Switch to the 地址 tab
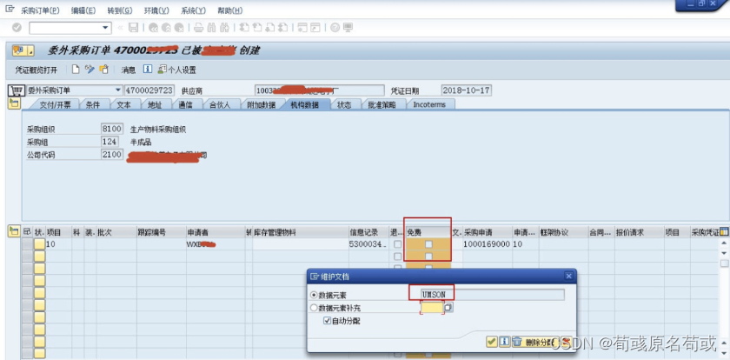Image resolution: width=730 pixels, height=360 pixels. 155,105
